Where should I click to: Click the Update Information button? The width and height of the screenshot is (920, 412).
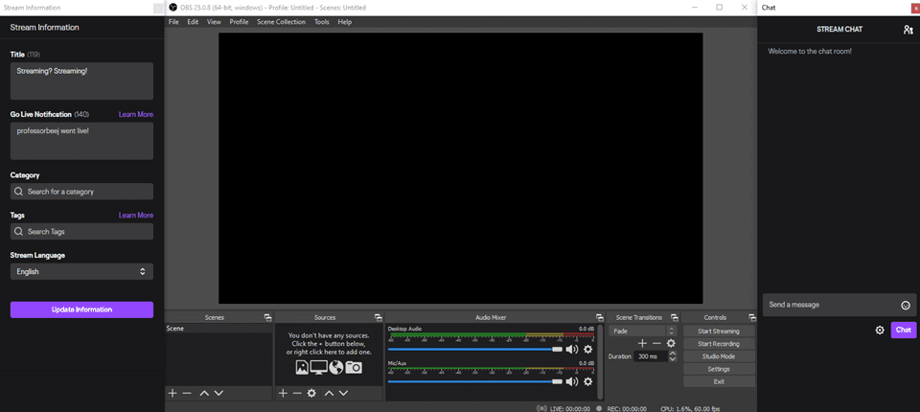pyautogui.click(x=81, y=309)
